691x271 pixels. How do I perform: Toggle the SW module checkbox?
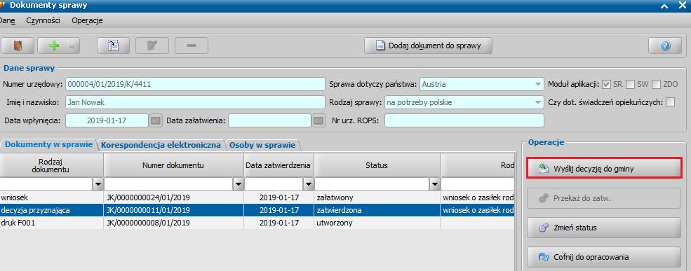coord(630,84)
